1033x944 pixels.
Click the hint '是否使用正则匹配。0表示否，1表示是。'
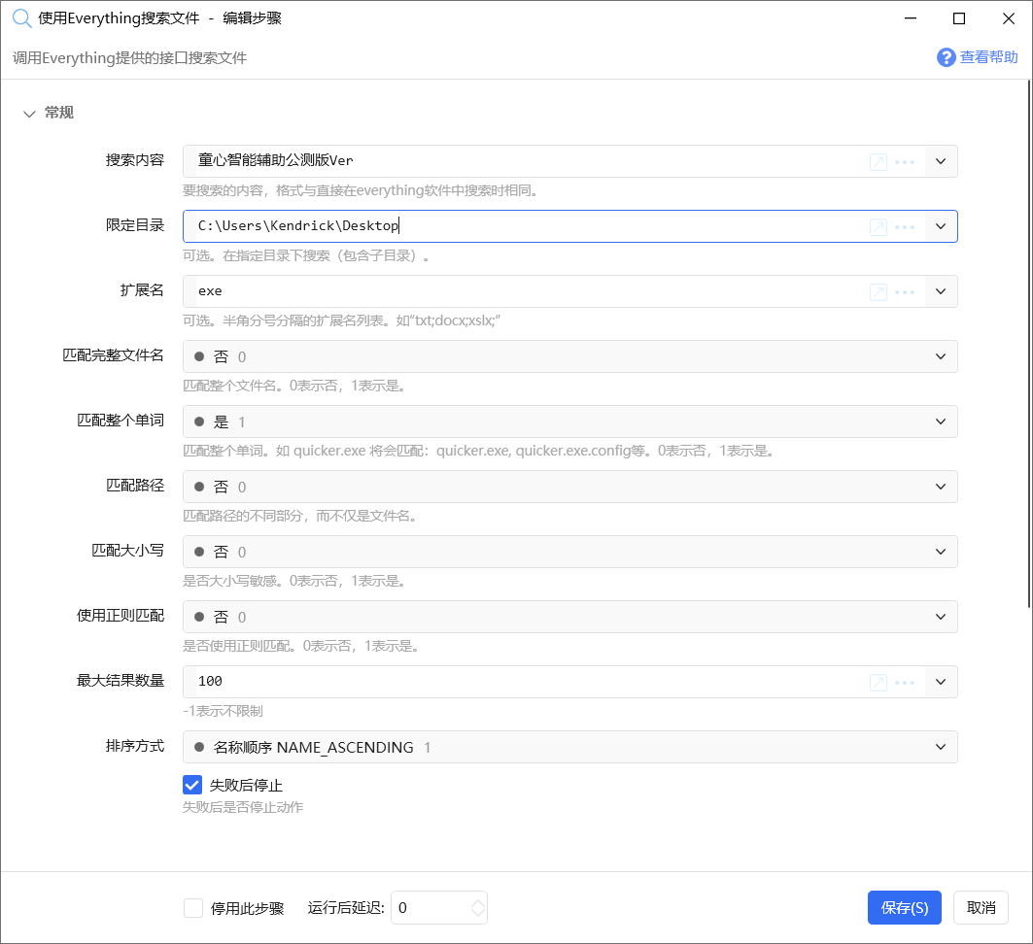click(x=301, y=646)
